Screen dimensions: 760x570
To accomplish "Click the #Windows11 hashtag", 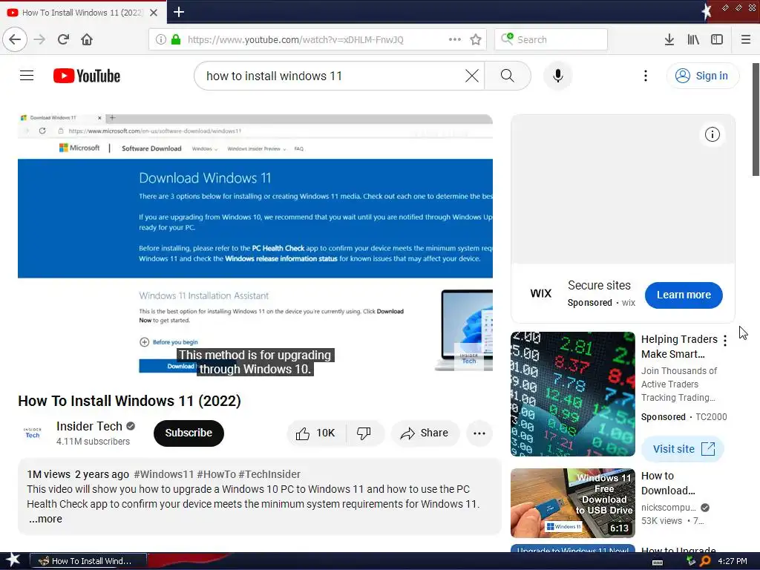I will pyautogui.click(x=164, y=474).
